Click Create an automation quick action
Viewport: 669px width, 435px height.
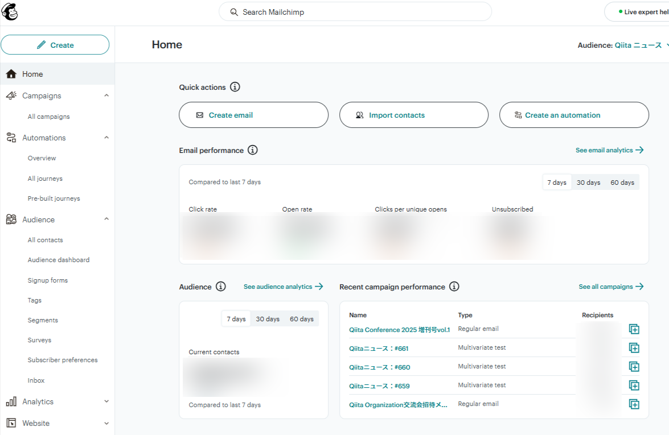tap(574, 115)
